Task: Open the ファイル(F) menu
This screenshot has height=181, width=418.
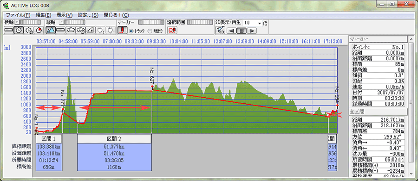Action: tap(18, 15)
